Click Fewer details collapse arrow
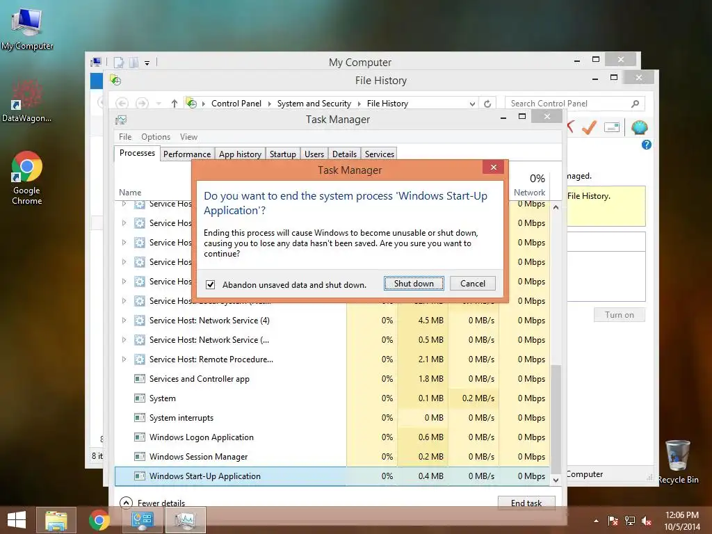The height and width of the screenshot is (534, 712). pyautogui.click(x=126, y=503)
